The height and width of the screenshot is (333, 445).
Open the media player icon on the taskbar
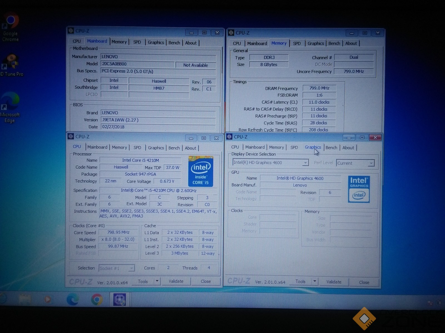click(x=48, y=300)
